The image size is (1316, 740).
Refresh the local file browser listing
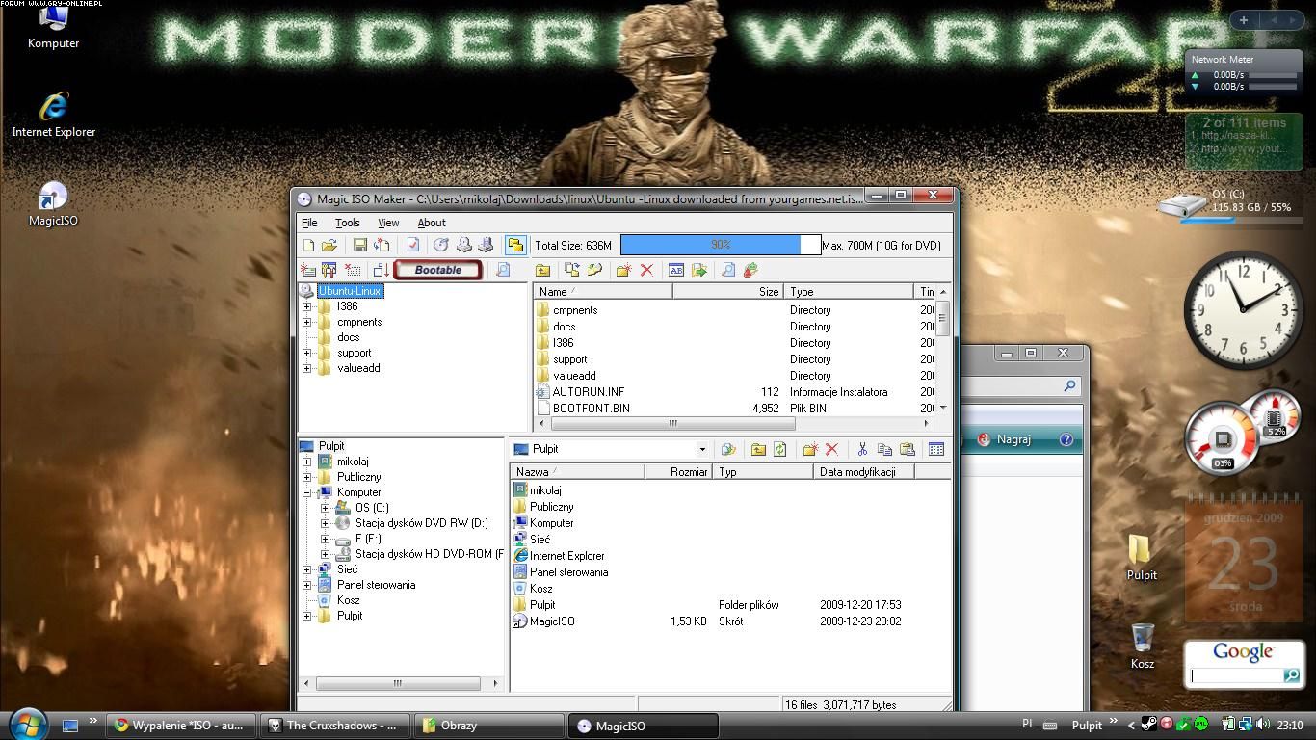point(780,449)
